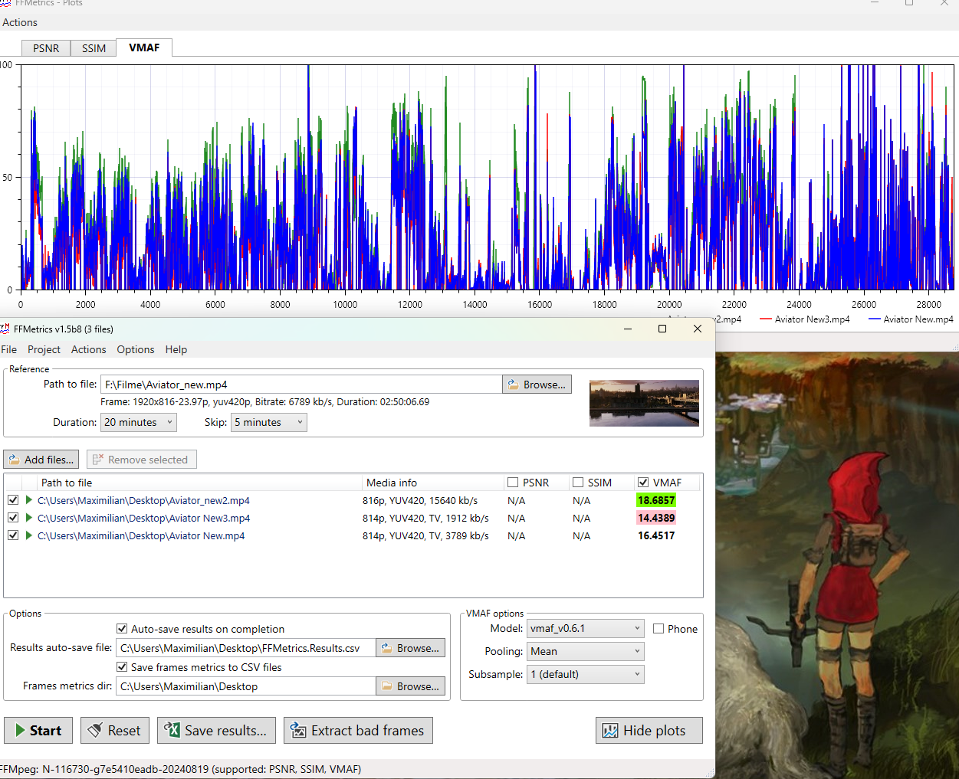Click the VMAF score 16.4517
This screenshot has width=959, height=779.
[656, 535]
